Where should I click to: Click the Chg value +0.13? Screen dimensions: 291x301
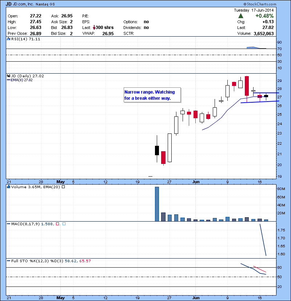pyautogui.click(x=268, y=22)
